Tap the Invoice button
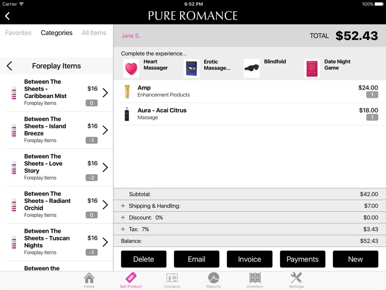 coord(250,259)
